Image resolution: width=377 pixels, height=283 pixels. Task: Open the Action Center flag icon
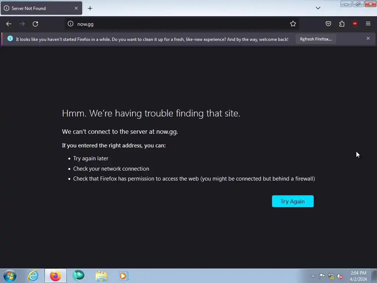[x=322, y=276]
